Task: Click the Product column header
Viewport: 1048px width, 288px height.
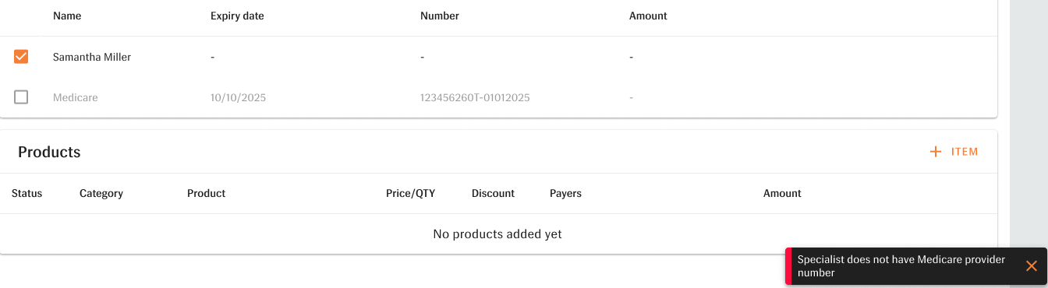Action: [207, 193]
